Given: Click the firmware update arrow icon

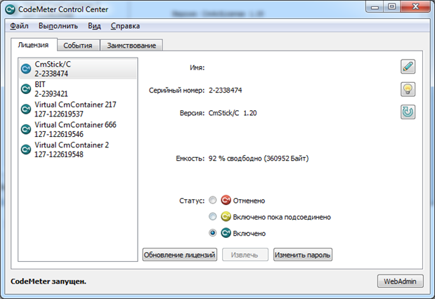Looking at the screenshot, I should (x=408, y=112).
